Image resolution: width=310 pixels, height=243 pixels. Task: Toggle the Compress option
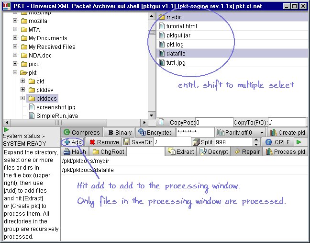pyautogui.click(x=81, y=132)
